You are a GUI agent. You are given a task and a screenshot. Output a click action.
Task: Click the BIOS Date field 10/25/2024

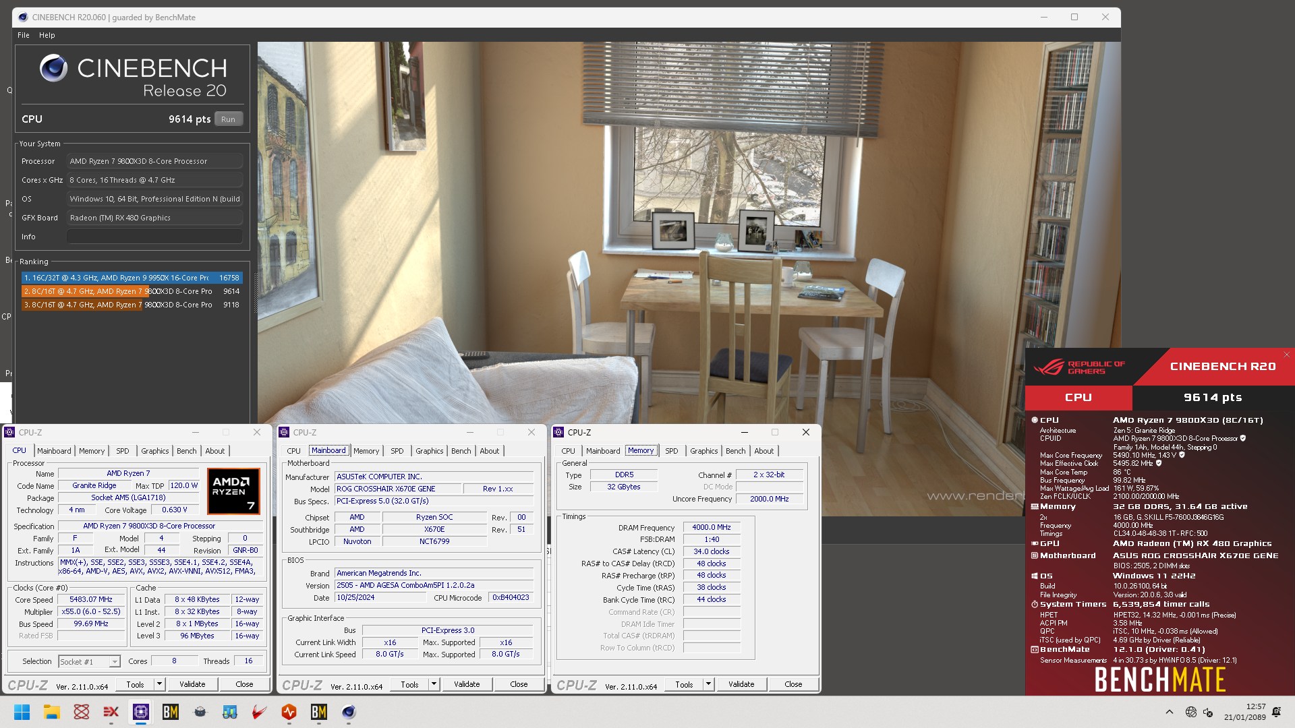(381, 598)
